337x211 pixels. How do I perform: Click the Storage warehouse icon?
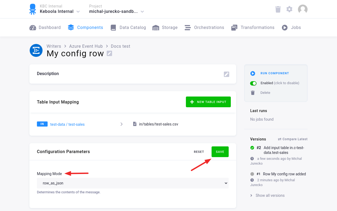point(156,28)
